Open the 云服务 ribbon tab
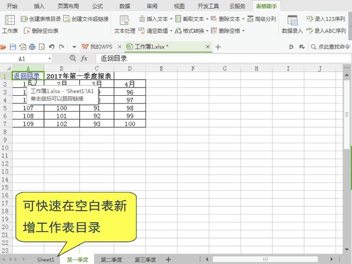The width and height of the screenshot is (352, 264). point(237,6)
